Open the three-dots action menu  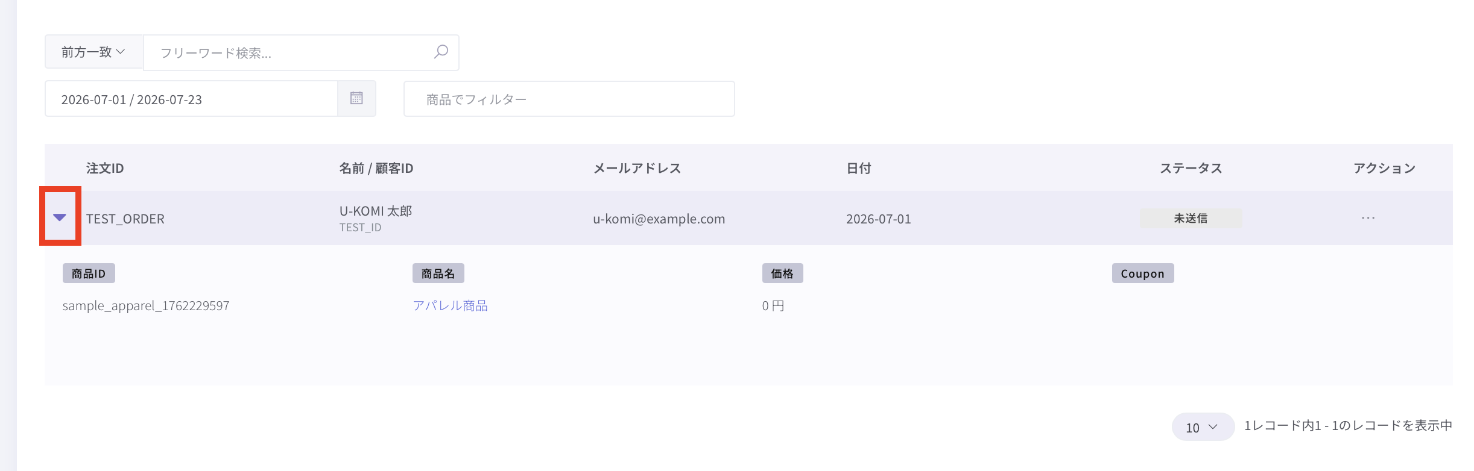1368,218
